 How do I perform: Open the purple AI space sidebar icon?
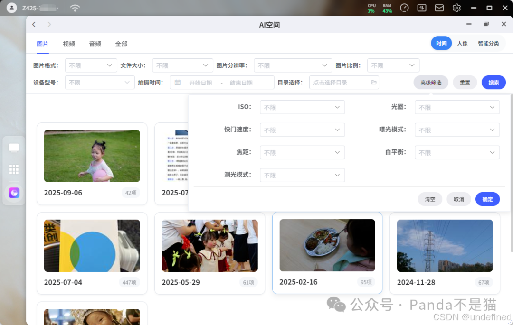[14, 193]
